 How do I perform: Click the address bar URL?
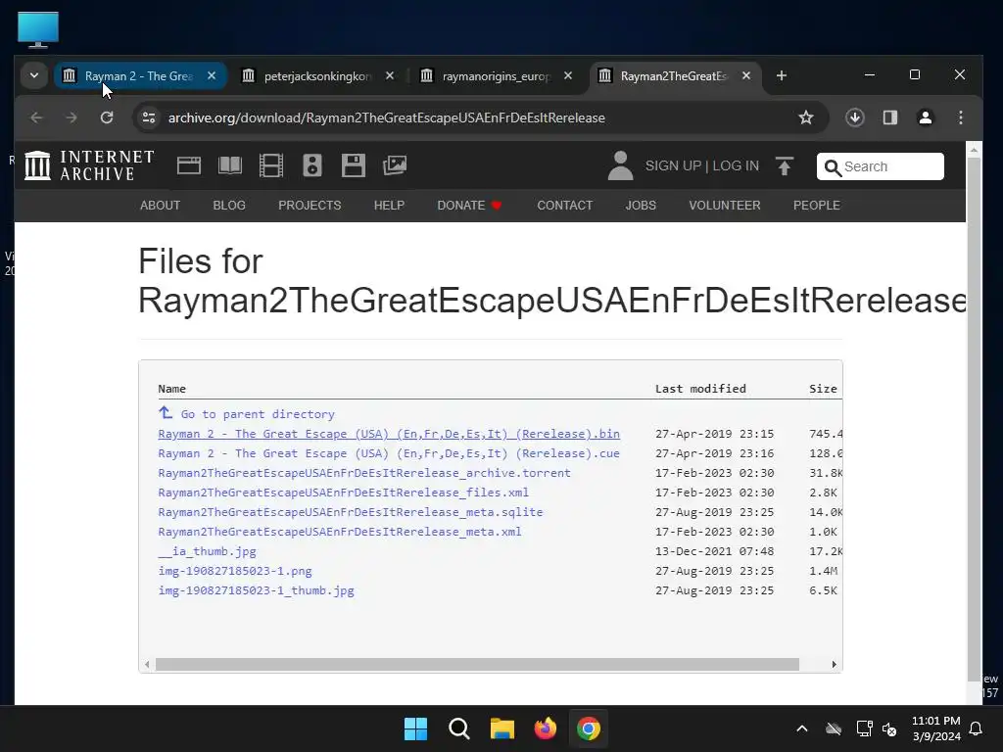coord(386,117)
